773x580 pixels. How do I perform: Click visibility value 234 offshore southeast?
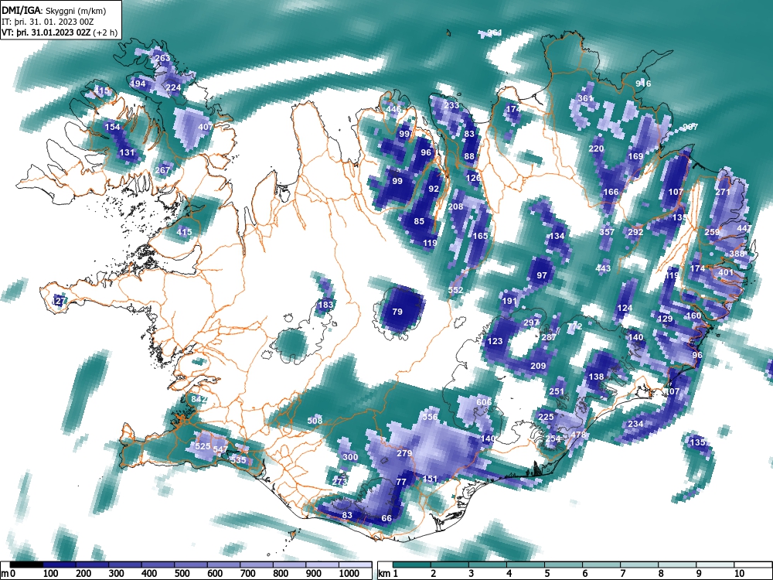click(x=635, y=424)
